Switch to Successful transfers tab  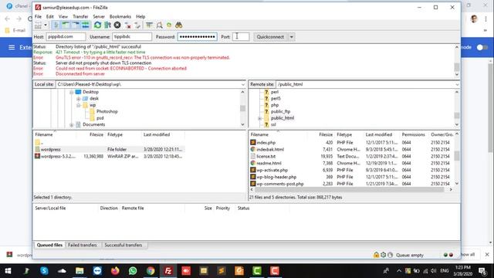coord(123,245)
